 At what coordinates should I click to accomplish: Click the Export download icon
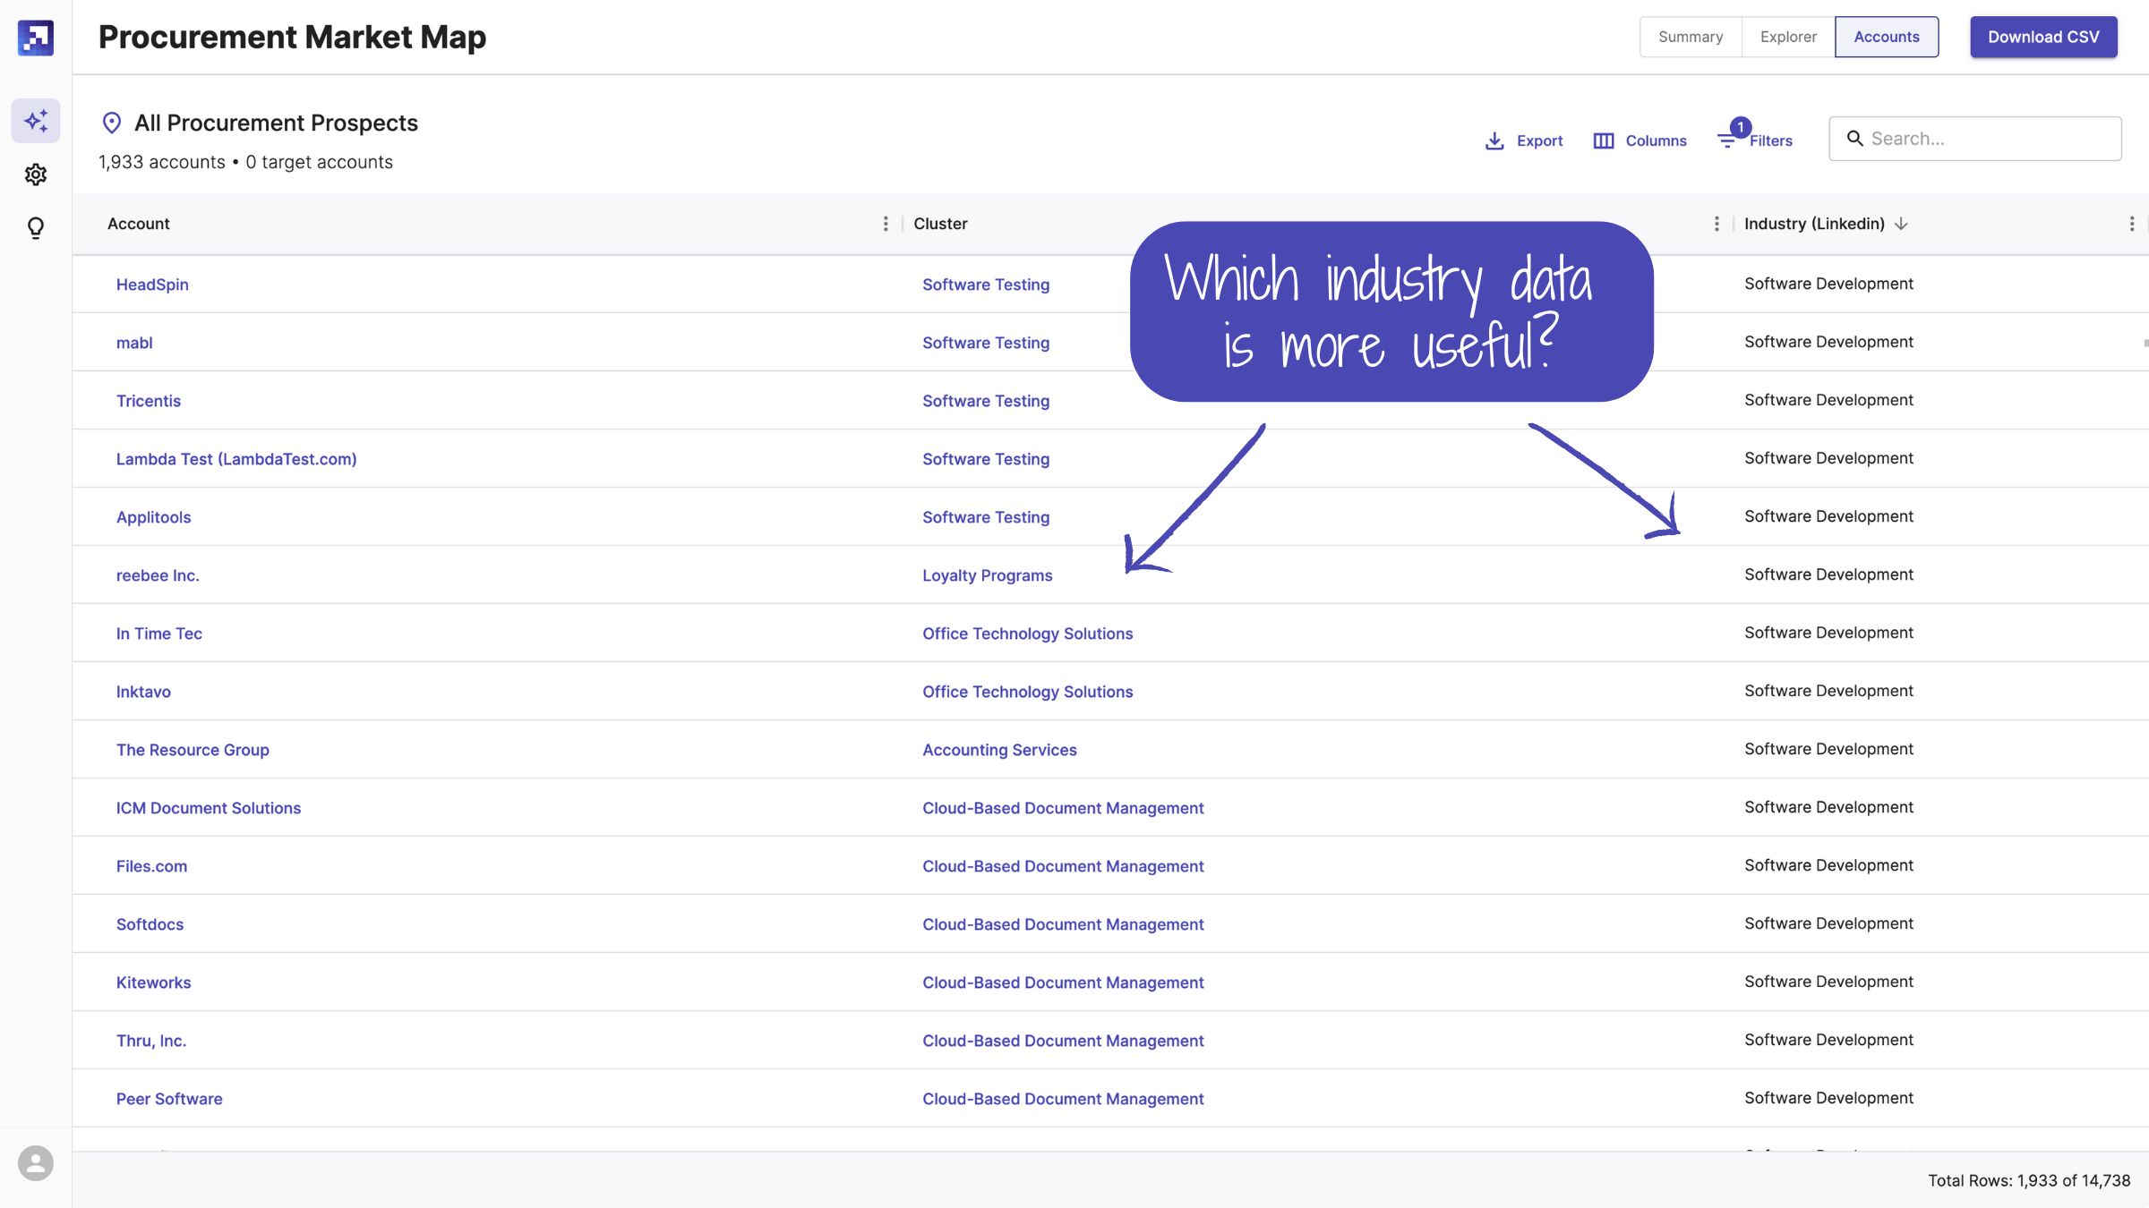(1494, 140)
